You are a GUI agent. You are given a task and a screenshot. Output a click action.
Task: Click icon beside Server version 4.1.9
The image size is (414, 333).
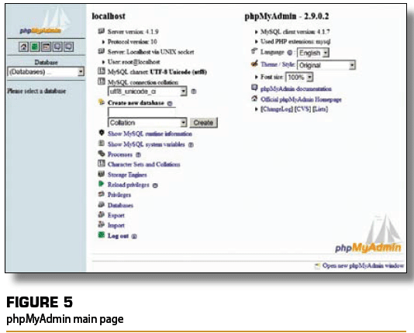[101, 31]
